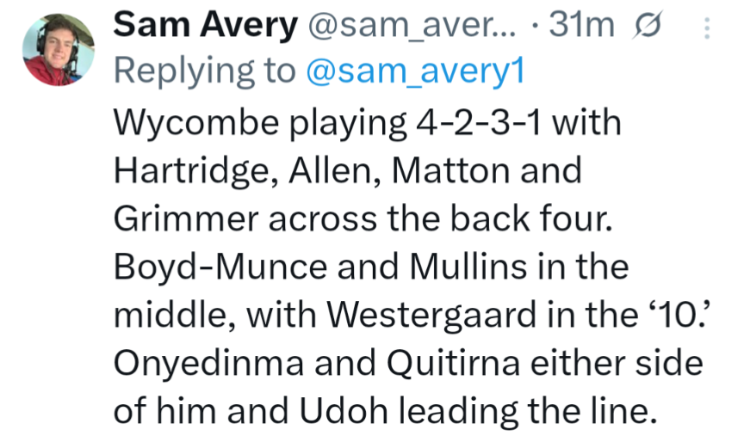Viewport: 744px width, 436px height.
Task: Click the bold Sam Avery display name
Action: tap(206, 24)
